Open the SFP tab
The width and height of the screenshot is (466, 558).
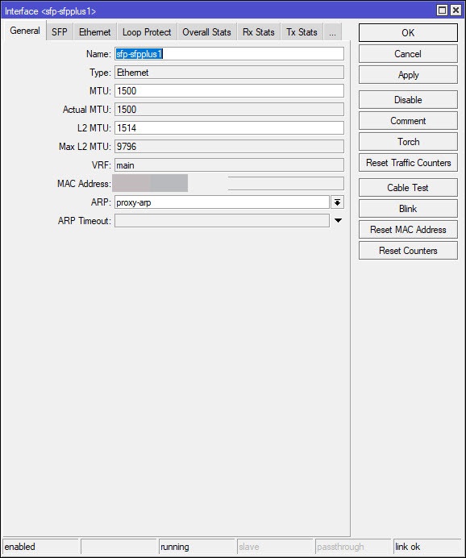click(x=60, y=32)
